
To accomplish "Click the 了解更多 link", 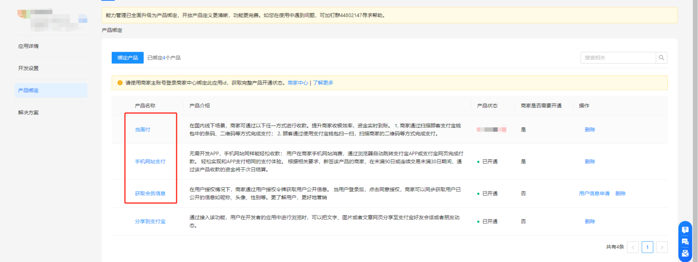I will [323, 83].
